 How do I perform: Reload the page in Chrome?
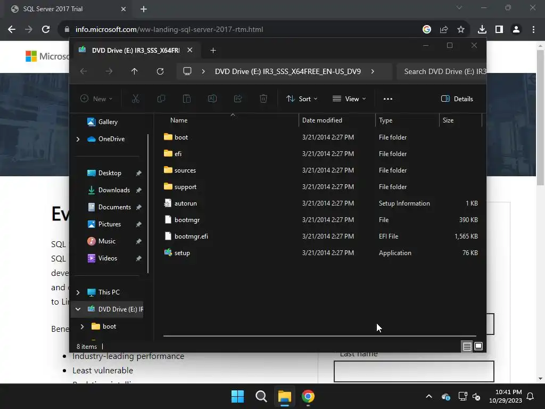(46, 30)
